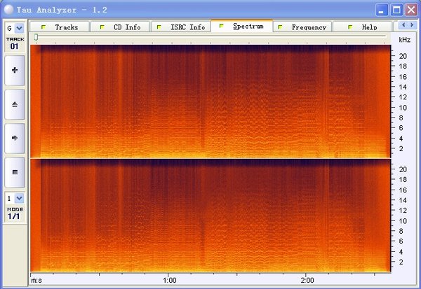
Task: Click the spectrum position slider thumb
Action: pyautogui.click(x=36, y=38)
